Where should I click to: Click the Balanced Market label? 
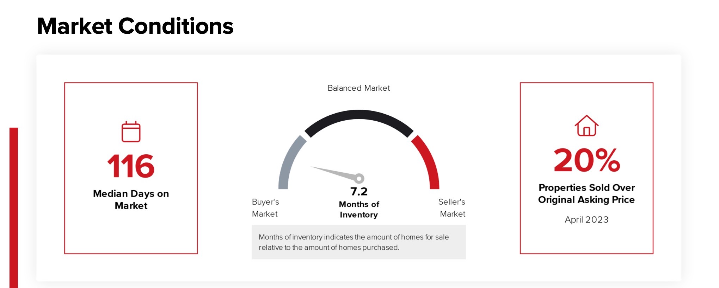pyautogui.click(x=359, y=88)
